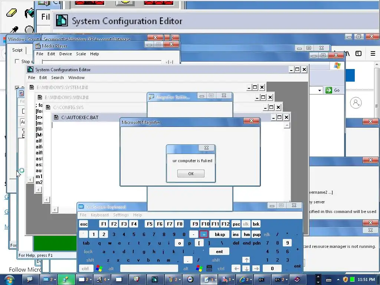Image resolution: width=380 pixels, height=285 pixels.
Task: Click the System Configuration Editor title icon
Action: (x=30, y=69)
